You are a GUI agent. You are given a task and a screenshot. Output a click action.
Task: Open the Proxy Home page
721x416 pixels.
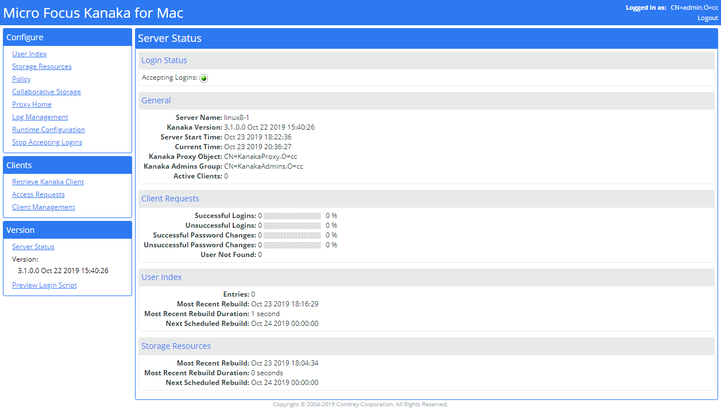32,104
